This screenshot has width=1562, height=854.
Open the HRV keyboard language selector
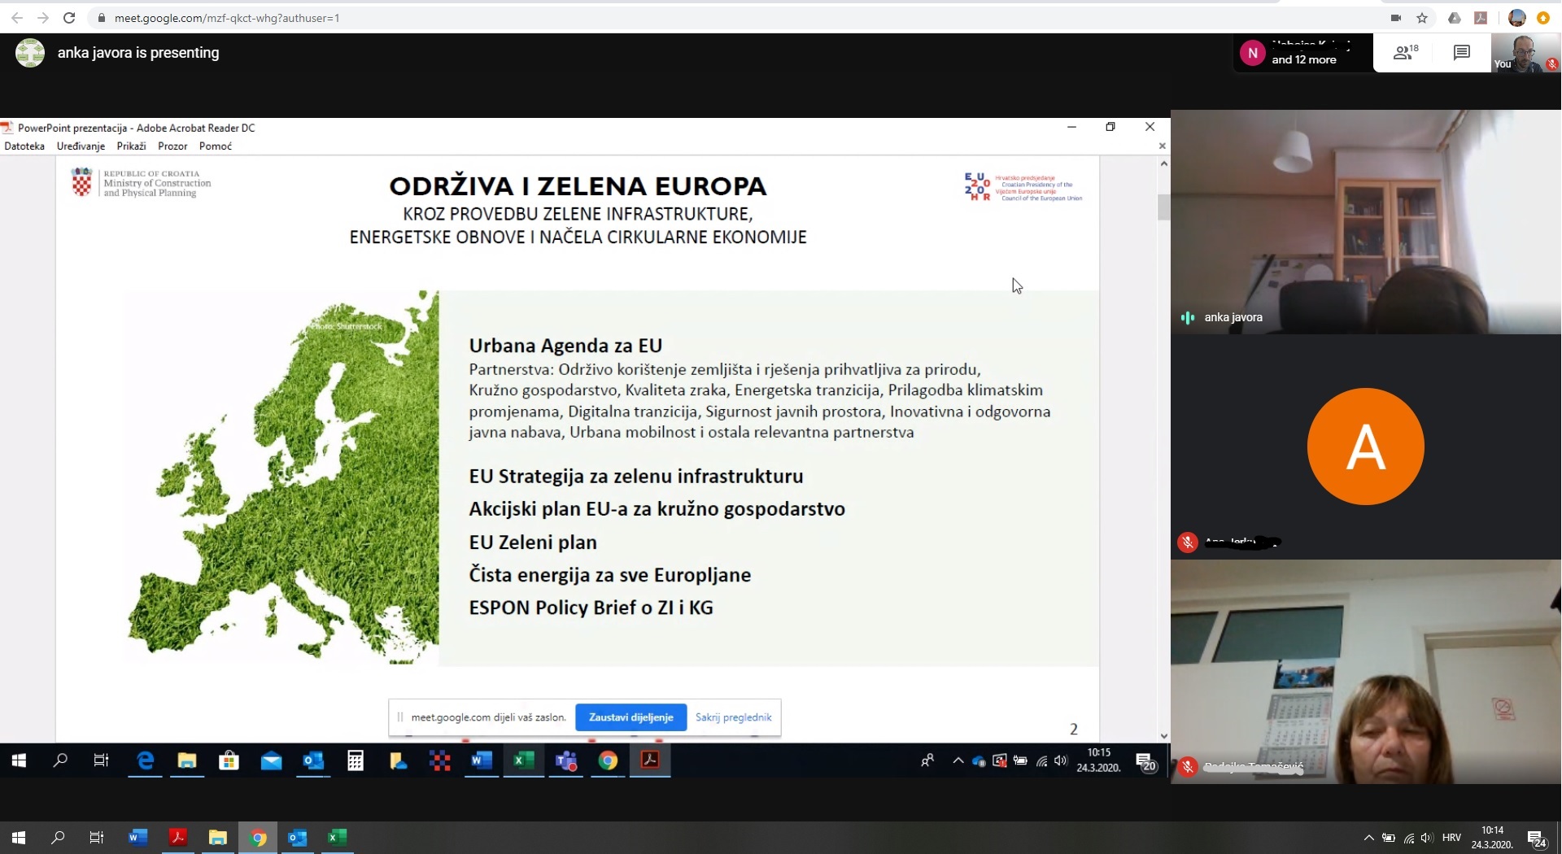pos(1453,838)
